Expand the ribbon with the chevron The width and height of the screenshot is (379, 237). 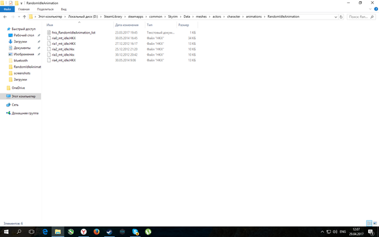coord(370,9)
